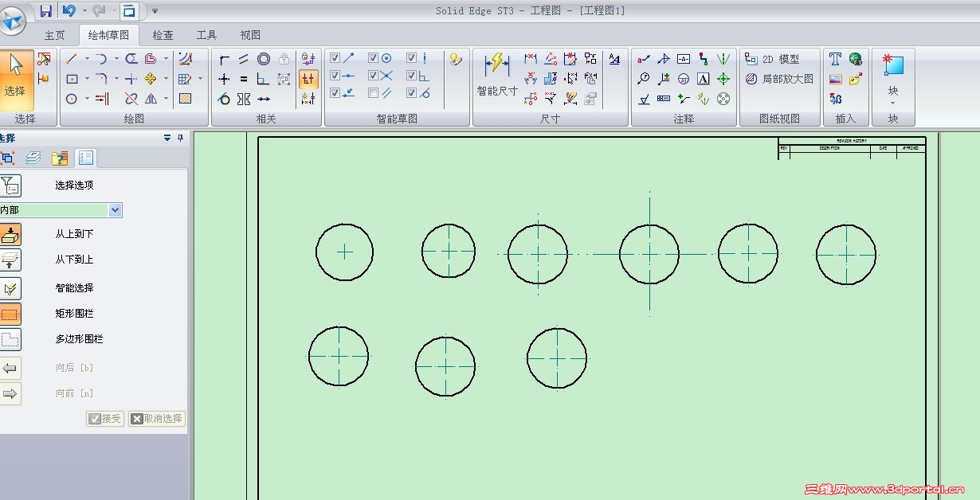Image resolution: width=980 pixels, height=500 pixels.
Task: Click the Mirror tool in 绘图 group
Action: tap(151, 99)
